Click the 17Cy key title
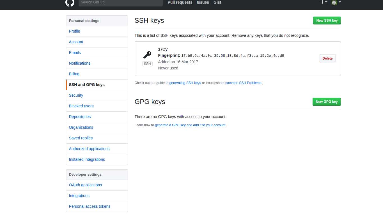383x217 pixels. pos(163,49)
